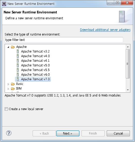Image resolution: width=135 pixels, height=142 pixels.
Task: Click the disabled Back button
Action: (x=44, y=133)
